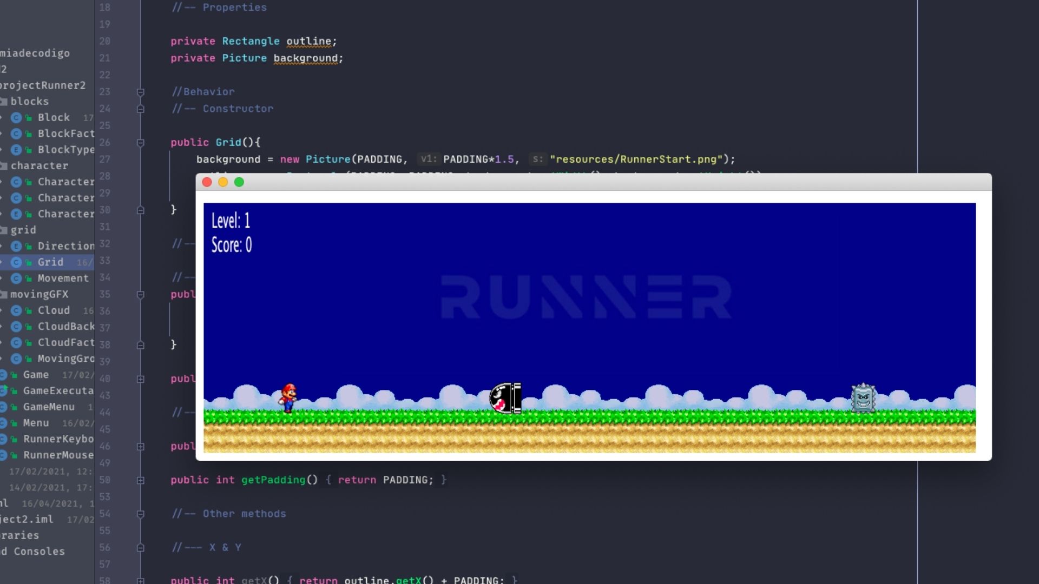Collapse the // Constructor comment fold at line 24
Image resolution: width=1039 pixels, height=584 pixels.
(140, 109)
